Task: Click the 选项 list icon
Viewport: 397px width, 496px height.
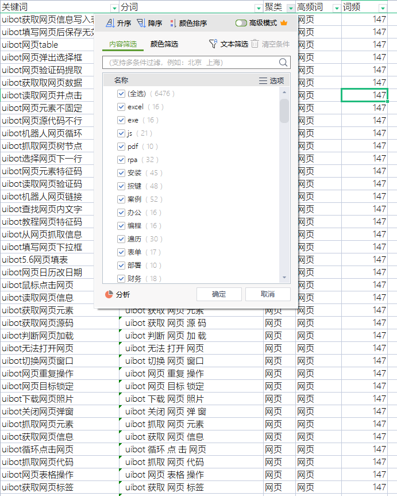Action: (x=263, y=80)
